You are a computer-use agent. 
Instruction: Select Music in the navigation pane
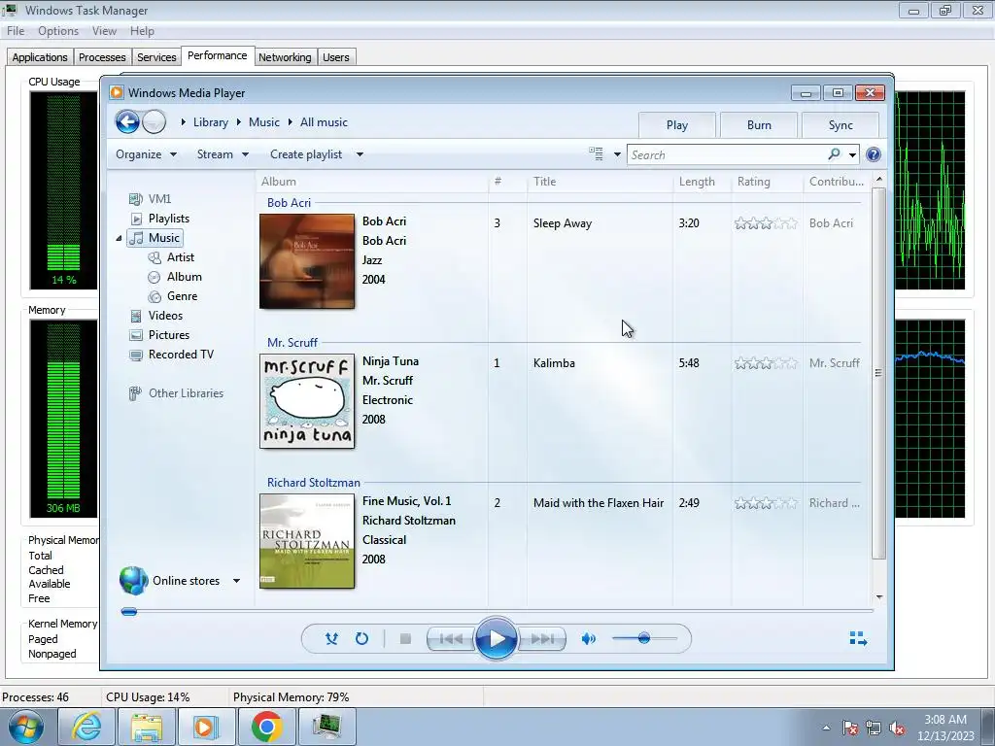(x=163, y=238)
